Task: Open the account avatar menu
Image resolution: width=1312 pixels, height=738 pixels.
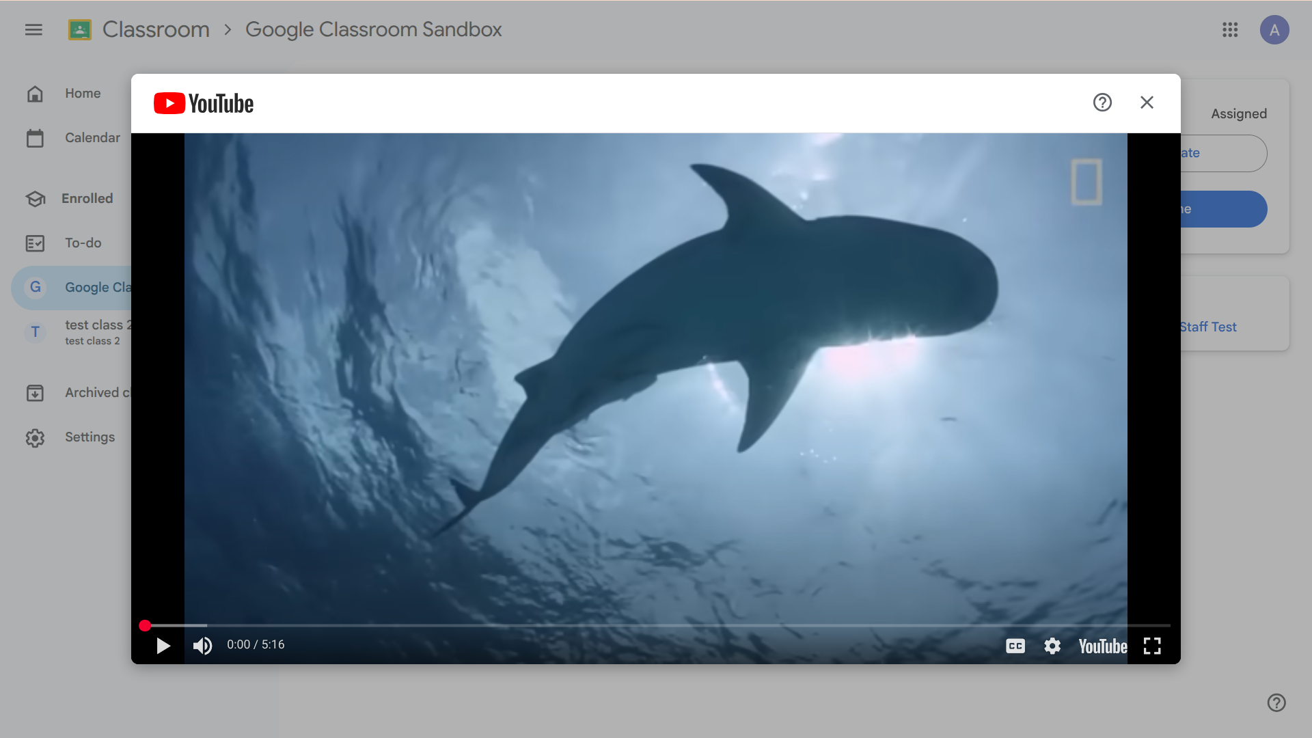Action: click(1274, 30)
